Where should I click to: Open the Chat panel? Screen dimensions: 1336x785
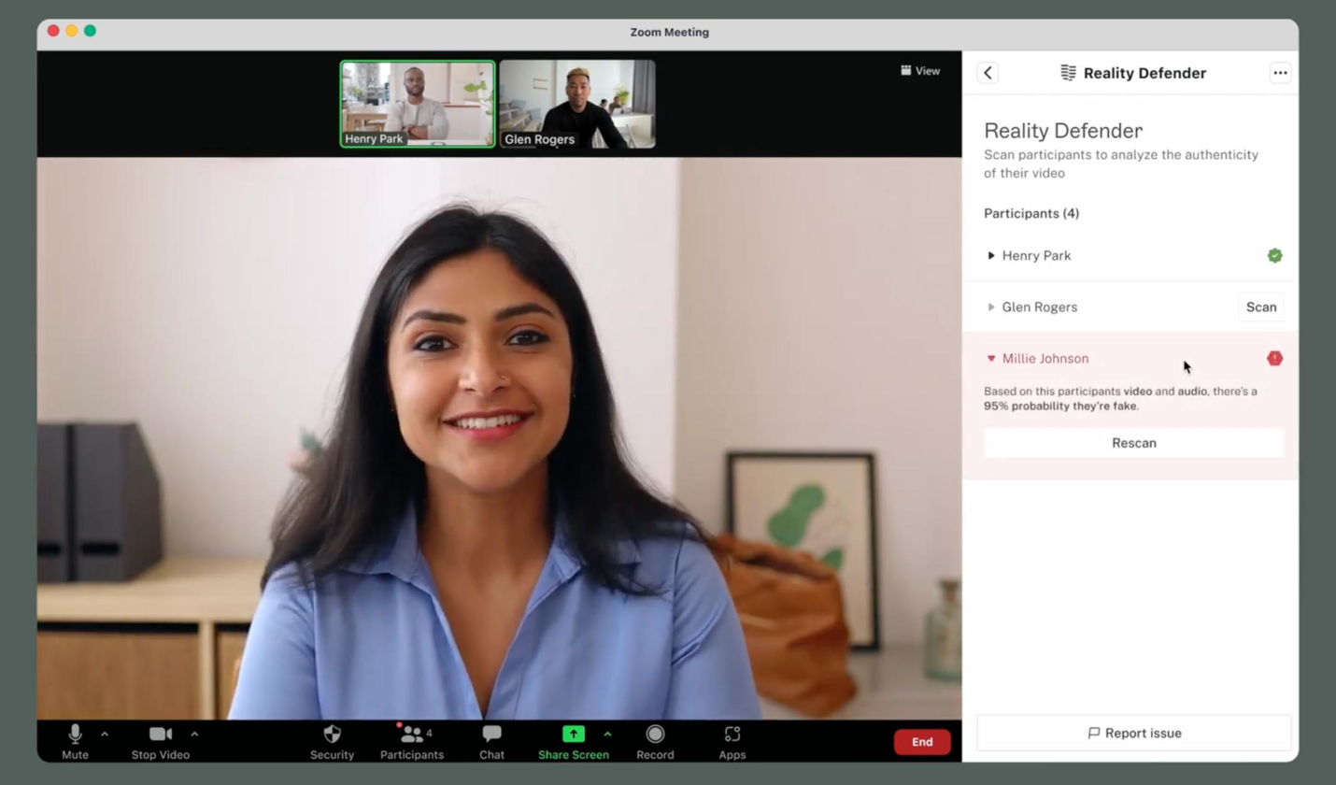(492, 742)
